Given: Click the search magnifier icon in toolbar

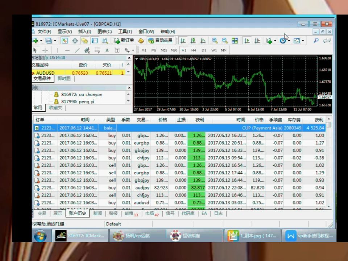Looking at the screenshot, I should click(x=316, y=40).
